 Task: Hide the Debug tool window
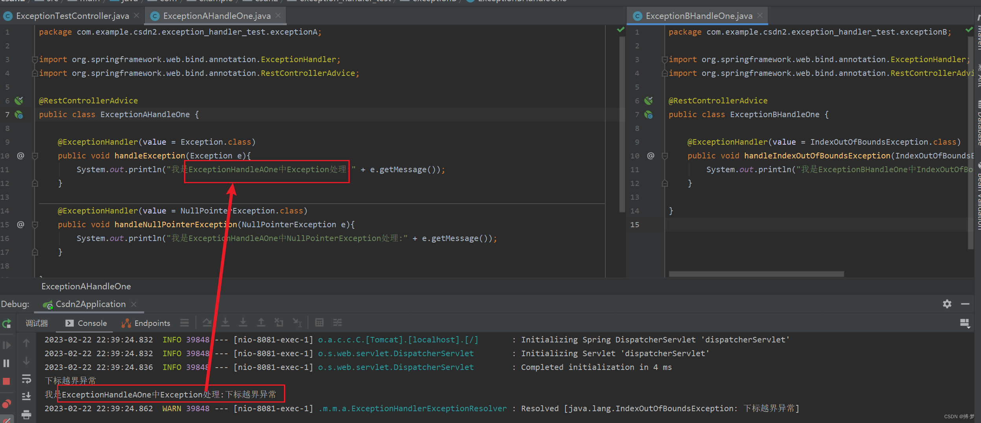965,304
